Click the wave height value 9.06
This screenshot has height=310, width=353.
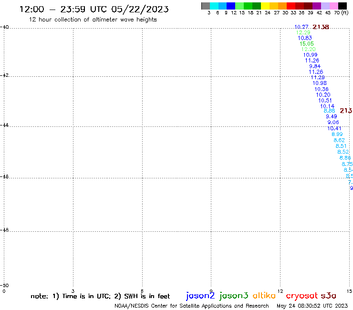click(x=333, y=122)
